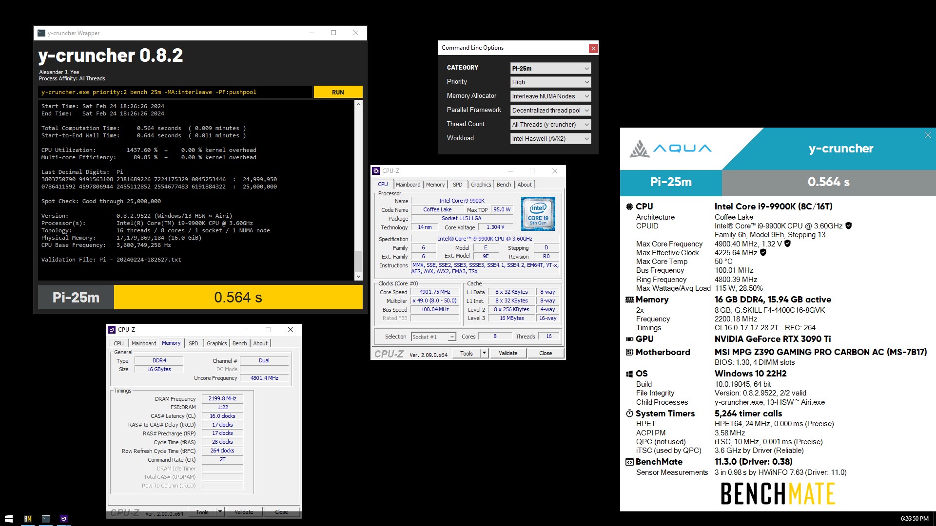Expand Tools dropdown arrow in lower-left CPU-Z
The height and width of the screenshot is (526, 936).
point(220,512)
